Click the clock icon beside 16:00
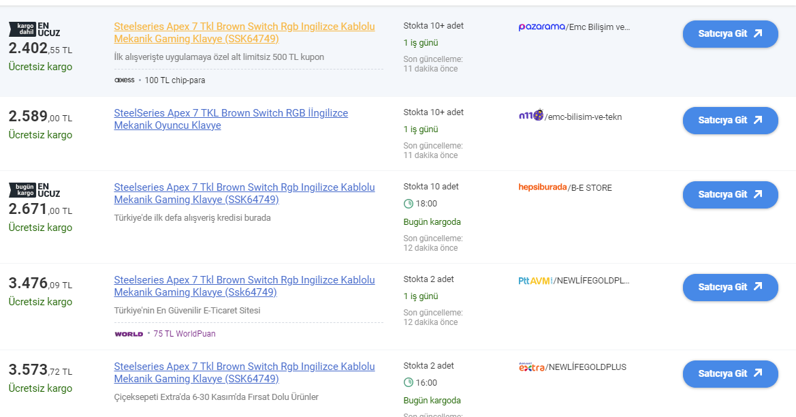The height and width of the screenshot is (417, 796). 409,383
